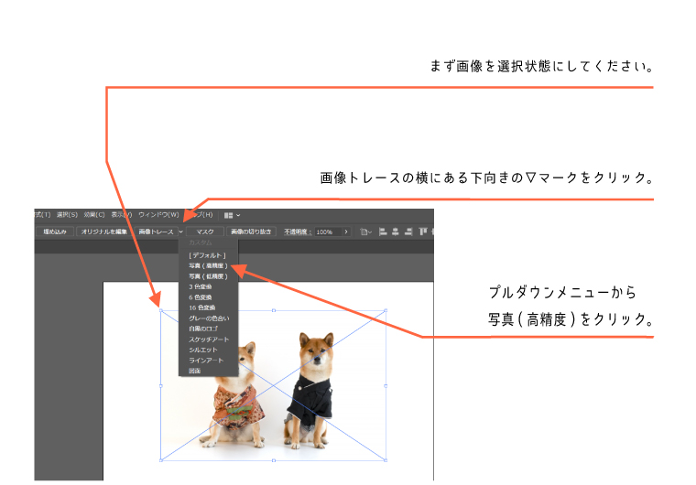Image resolution: width=696 pixels, height=485 pixels.
Task: Click the 不透明度 label link
Action: click(x=296, y=232)
